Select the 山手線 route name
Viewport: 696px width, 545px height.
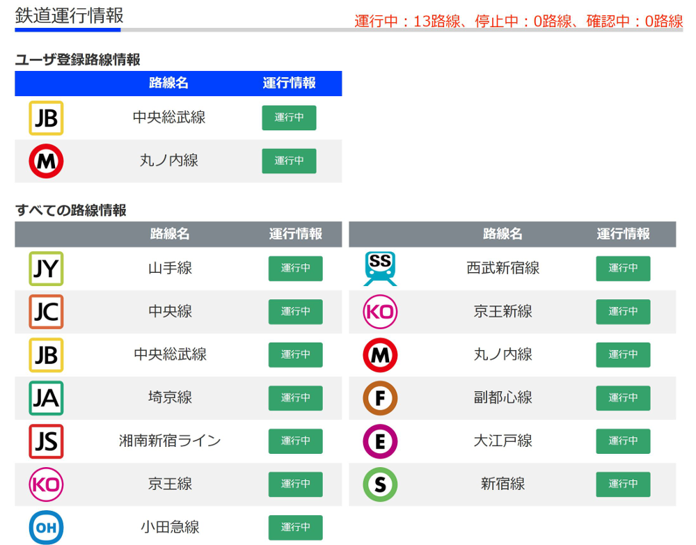click(170, 268)
